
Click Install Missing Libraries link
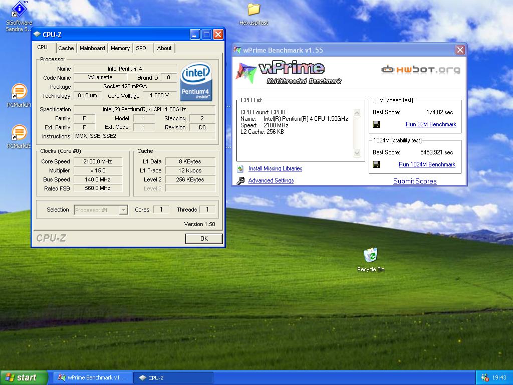(x=275, y=168)
